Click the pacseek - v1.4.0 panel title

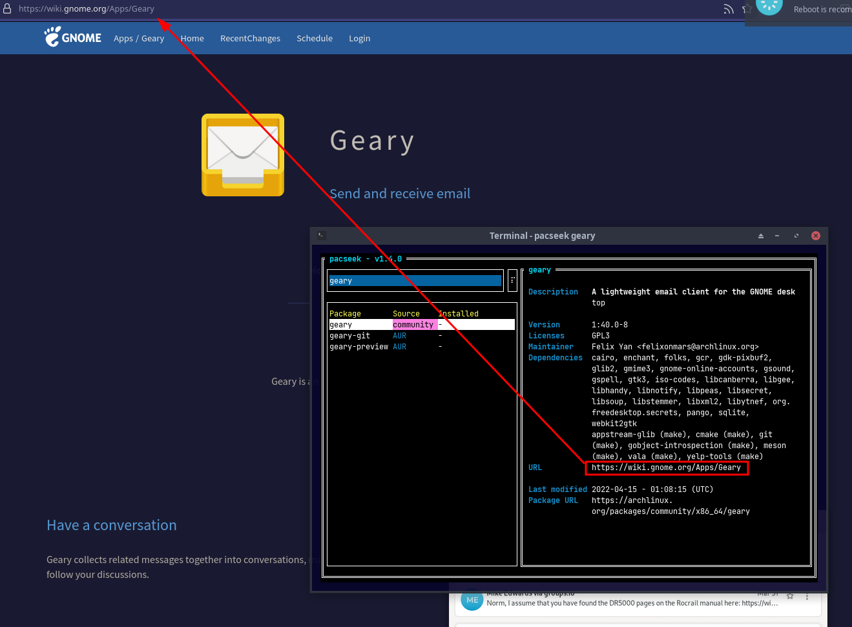(366, 259)
